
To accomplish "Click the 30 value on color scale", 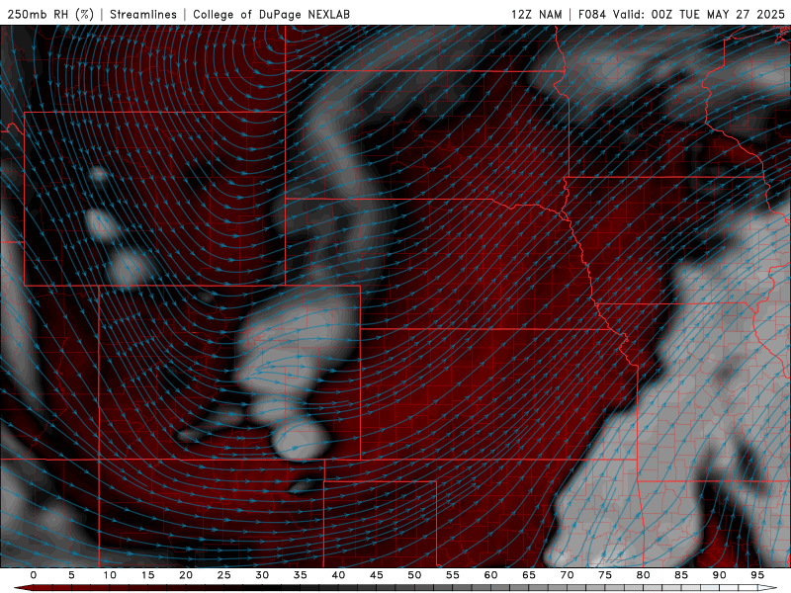I will pos(262,575).
